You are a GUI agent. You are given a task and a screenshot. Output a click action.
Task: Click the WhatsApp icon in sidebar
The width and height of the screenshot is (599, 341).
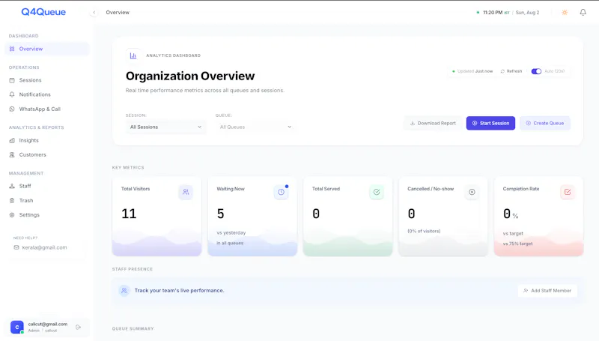12,109
